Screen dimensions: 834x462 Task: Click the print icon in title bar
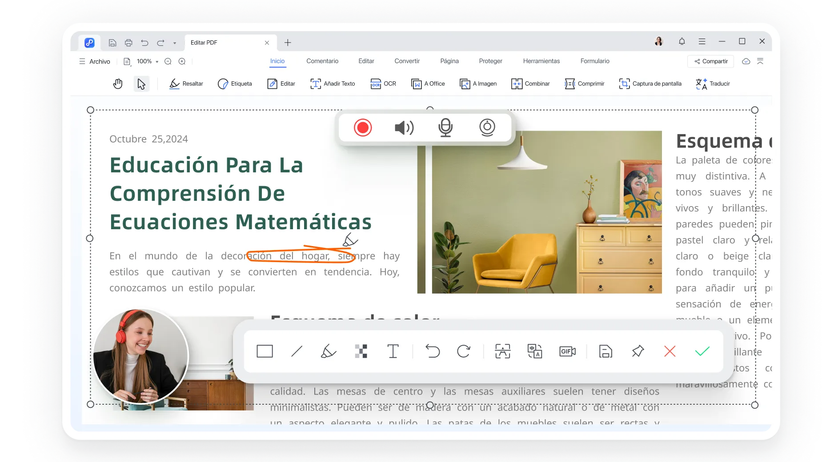[x=128, y=43]
